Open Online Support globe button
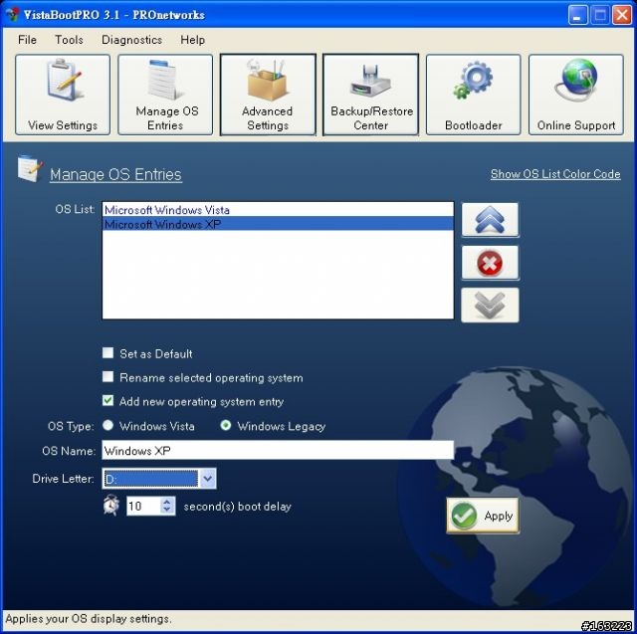This screenshot has width=637, height=634. point(576,95)
